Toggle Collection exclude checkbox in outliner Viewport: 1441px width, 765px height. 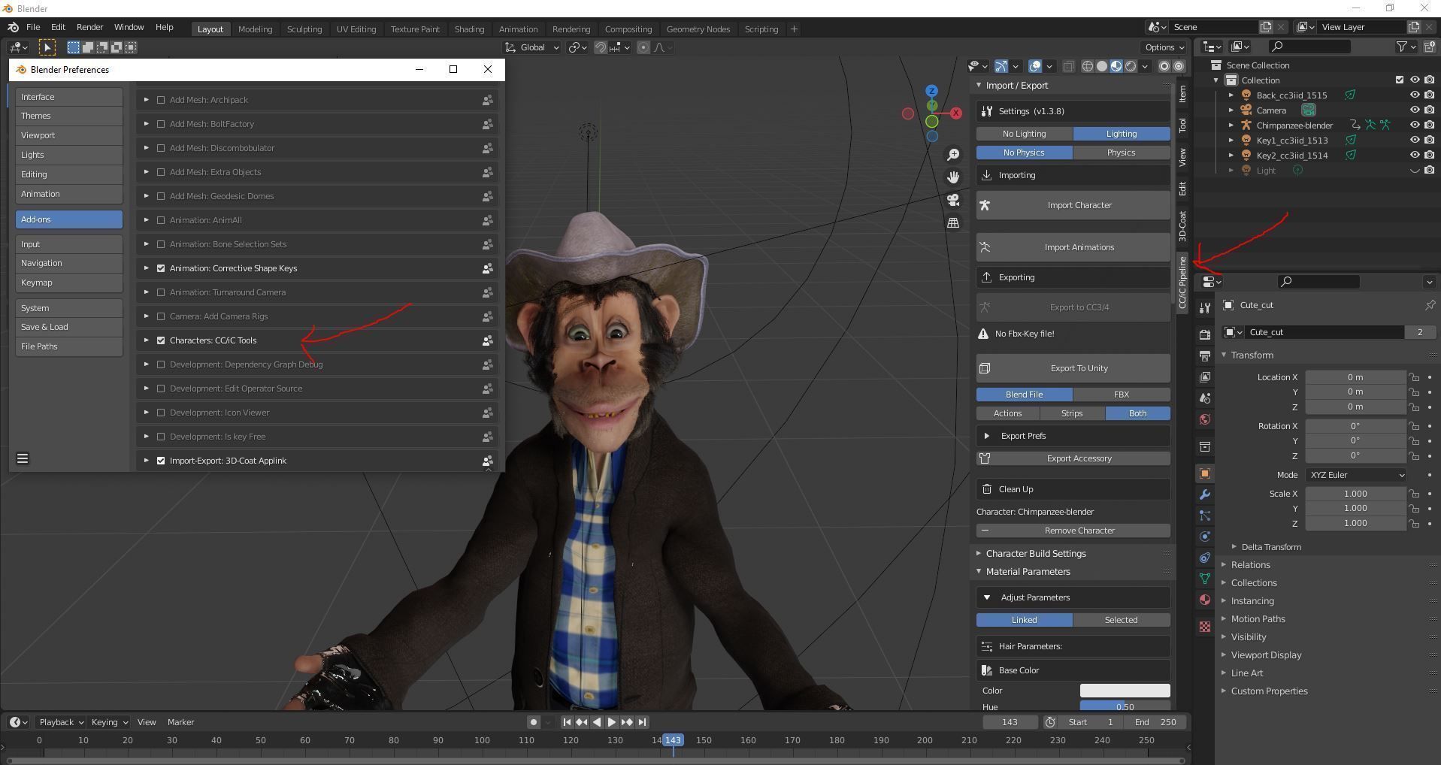pos(1400,80)
